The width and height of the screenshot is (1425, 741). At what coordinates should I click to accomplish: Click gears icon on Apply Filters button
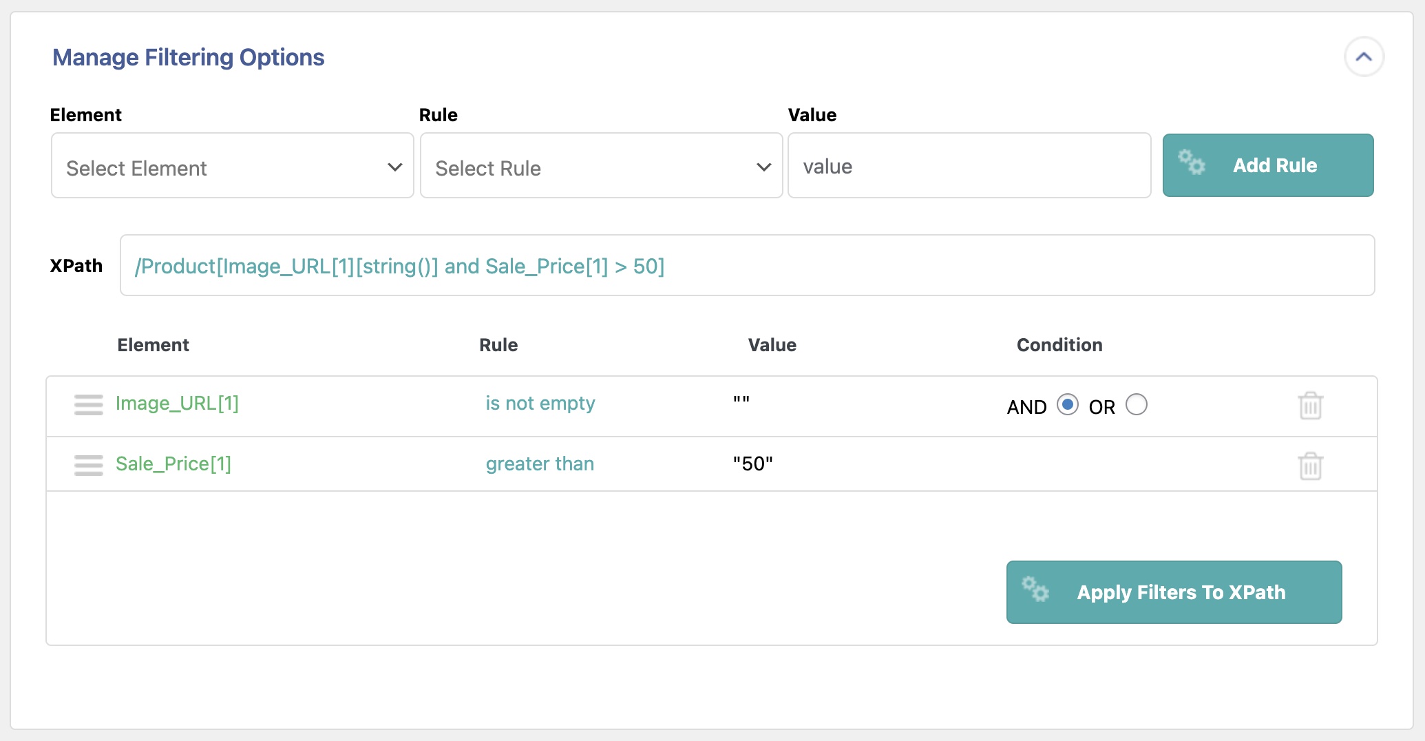point(1035,589)
